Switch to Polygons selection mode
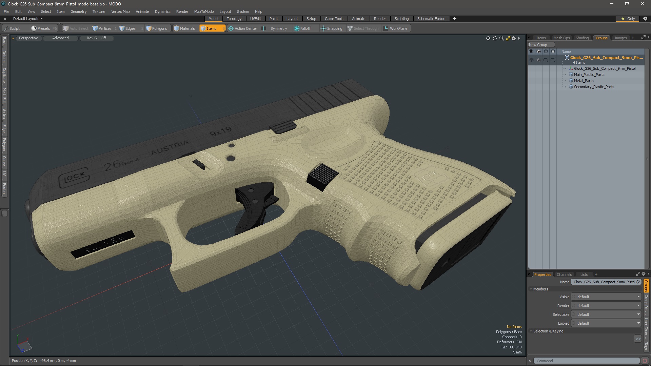The image size is (651, 366). 158,28
